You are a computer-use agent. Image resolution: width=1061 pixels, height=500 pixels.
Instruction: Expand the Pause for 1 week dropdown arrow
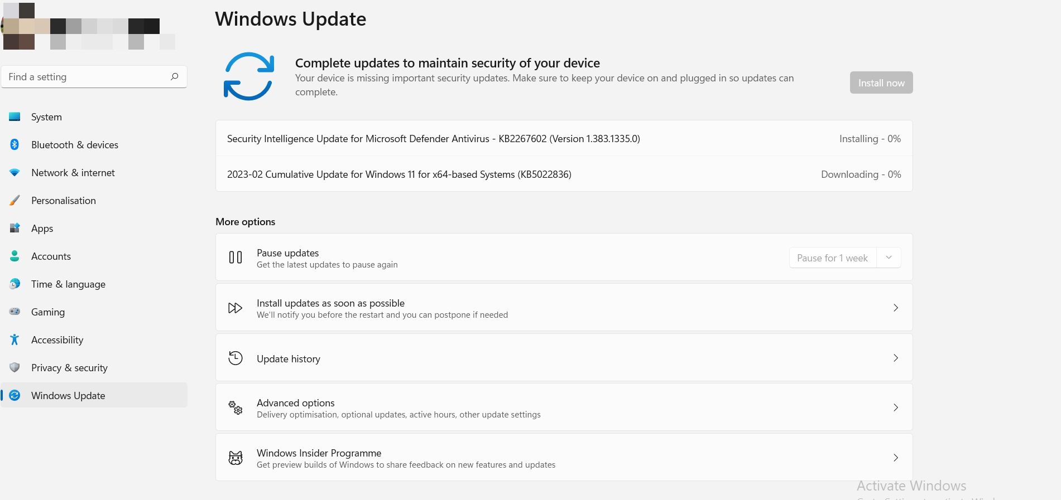coord(889,258)
